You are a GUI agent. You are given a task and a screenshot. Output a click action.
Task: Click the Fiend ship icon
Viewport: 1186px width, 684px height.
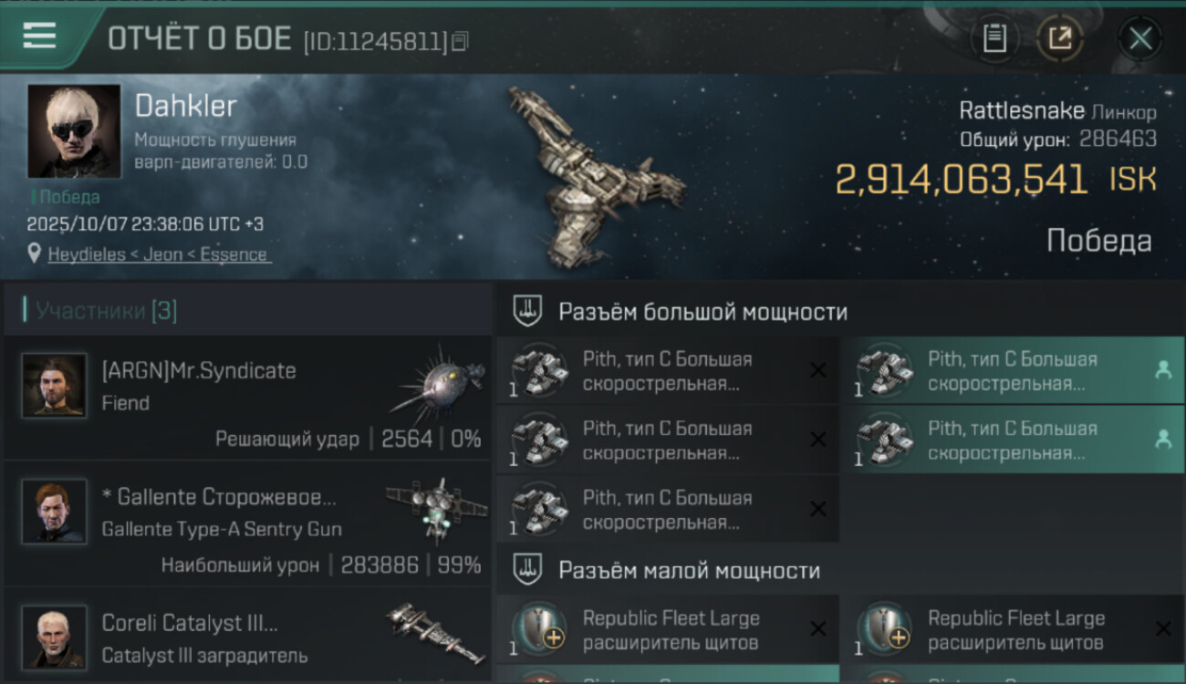[436, 378]
